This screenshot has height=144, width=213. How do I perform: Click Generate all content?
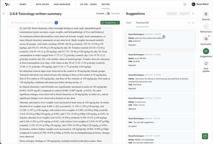[x=22, y=22]
